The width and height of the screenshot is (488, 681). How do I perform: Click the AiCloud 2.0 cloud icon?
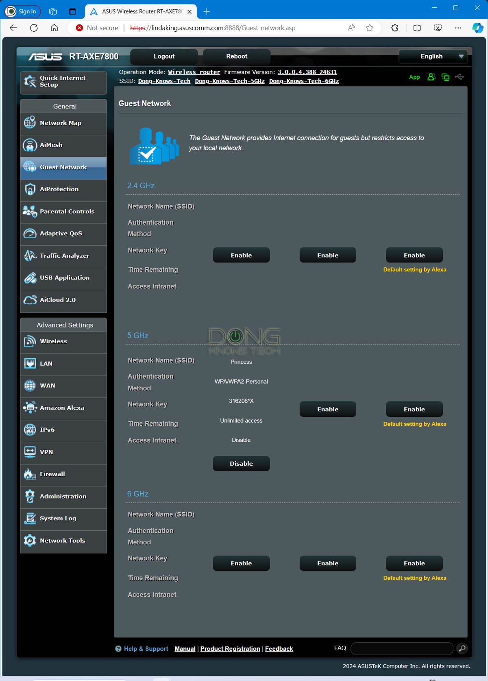pyautogui.click(x=30, y=300)
